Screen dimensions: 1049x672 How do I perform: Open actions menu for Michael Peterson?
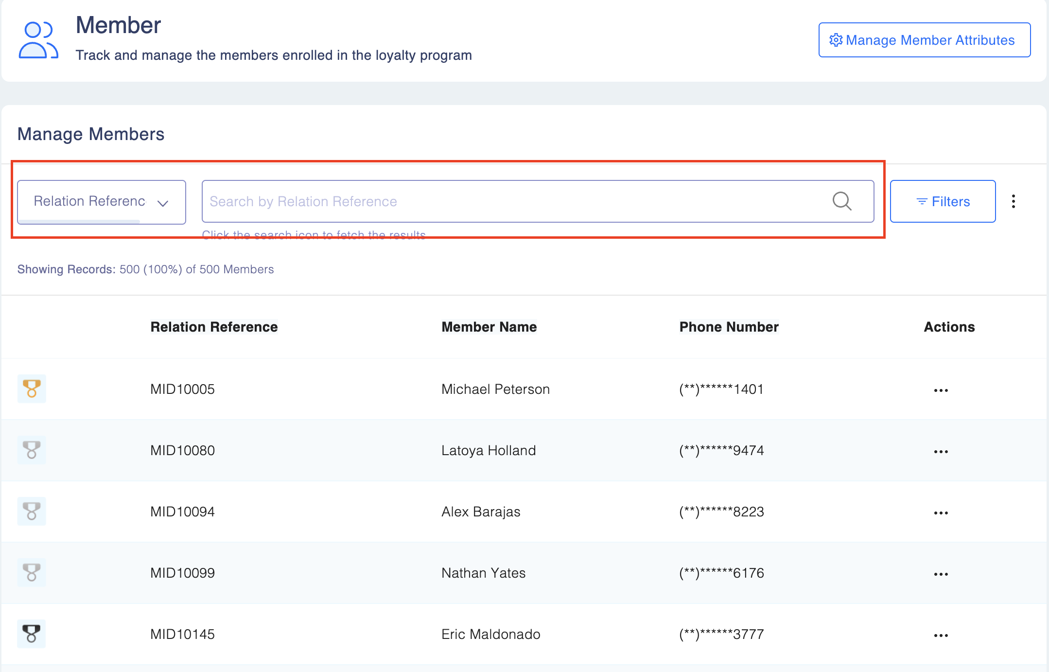tap(941, 390)
